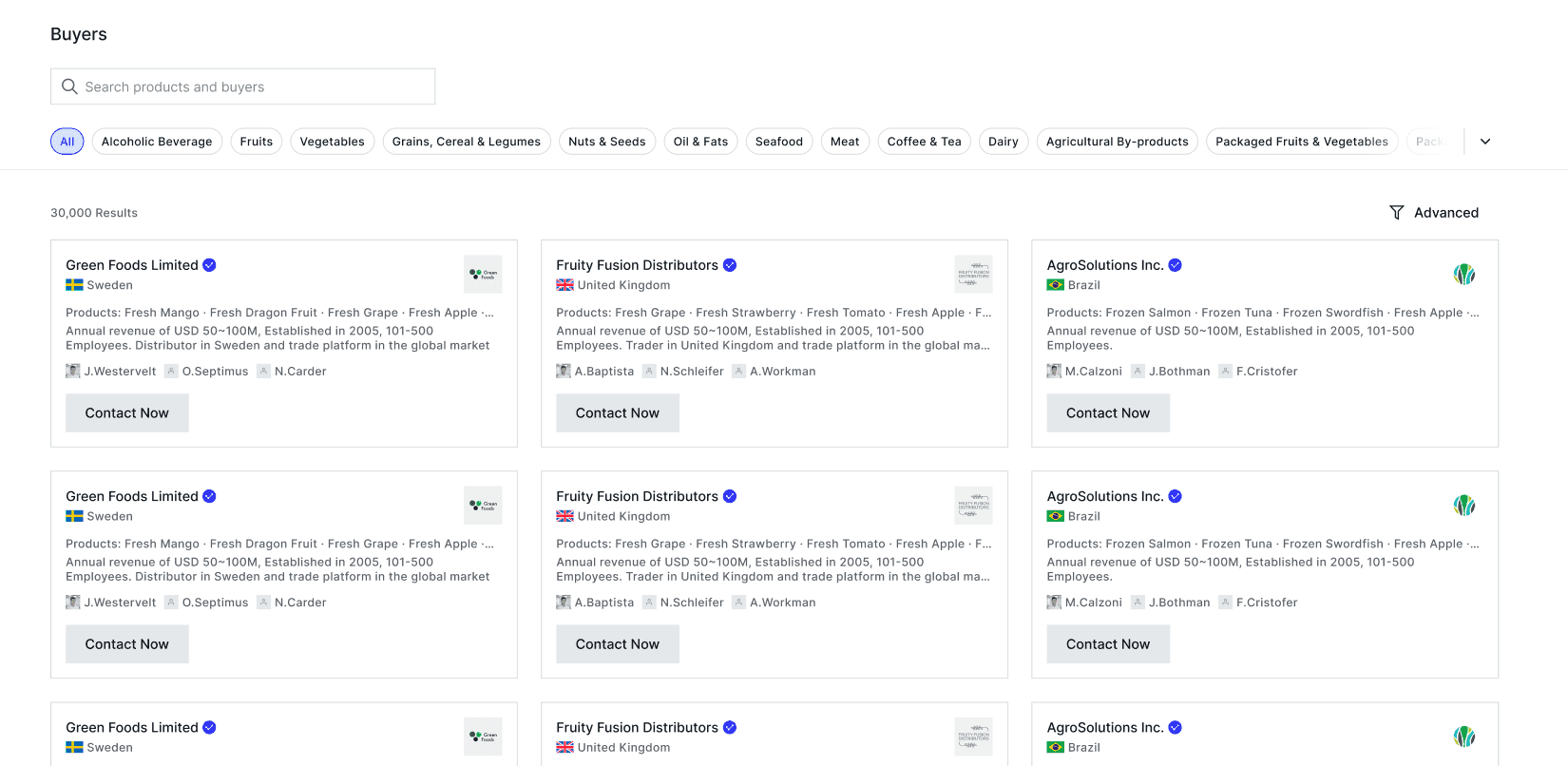Screen dimensions: 1568x766
Task: Click the Fruity Fusion logo in the second-row card
Action: (x=973, y=505)
